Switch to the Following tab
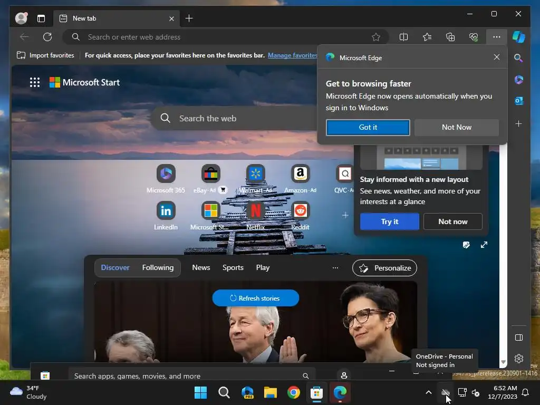 pyautogui.click(x=158, y=267)
